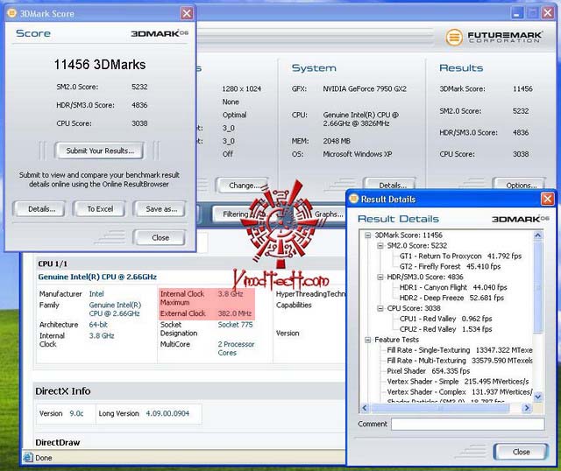Minimize the main 3DMark window

coord(516,13)
